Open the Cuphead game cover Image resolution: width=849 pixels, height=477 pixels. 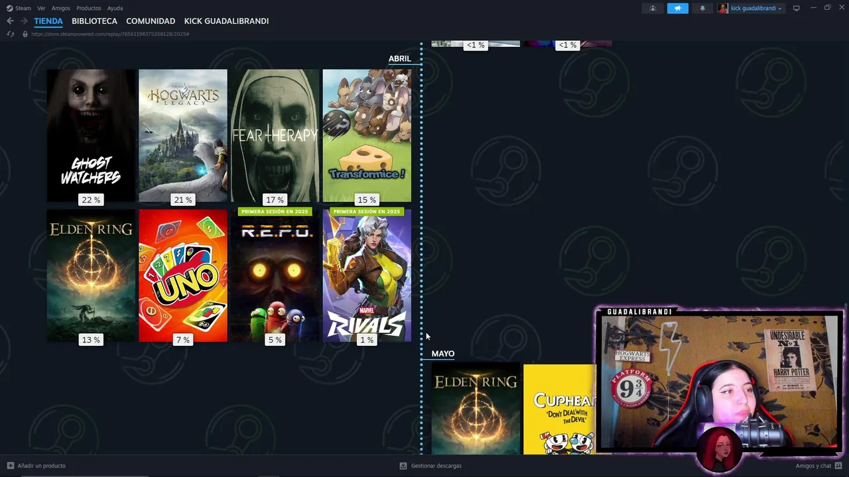[559, 409]
